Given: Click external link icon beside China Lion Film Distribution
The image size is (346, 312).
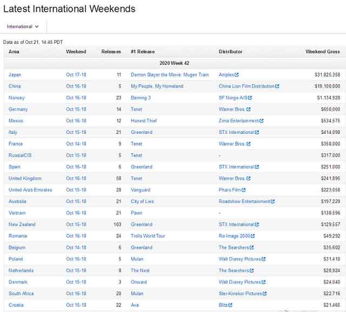Looking at the screenshot, I should pyautogui.click(x=277, y=86).
